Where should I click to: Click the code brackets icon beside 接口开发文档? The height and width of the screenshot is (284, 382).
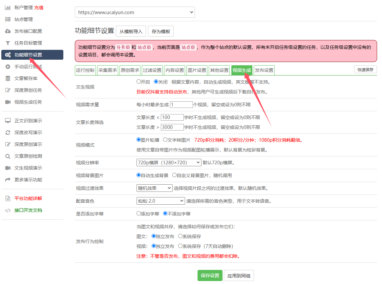[x=8, y=210]
